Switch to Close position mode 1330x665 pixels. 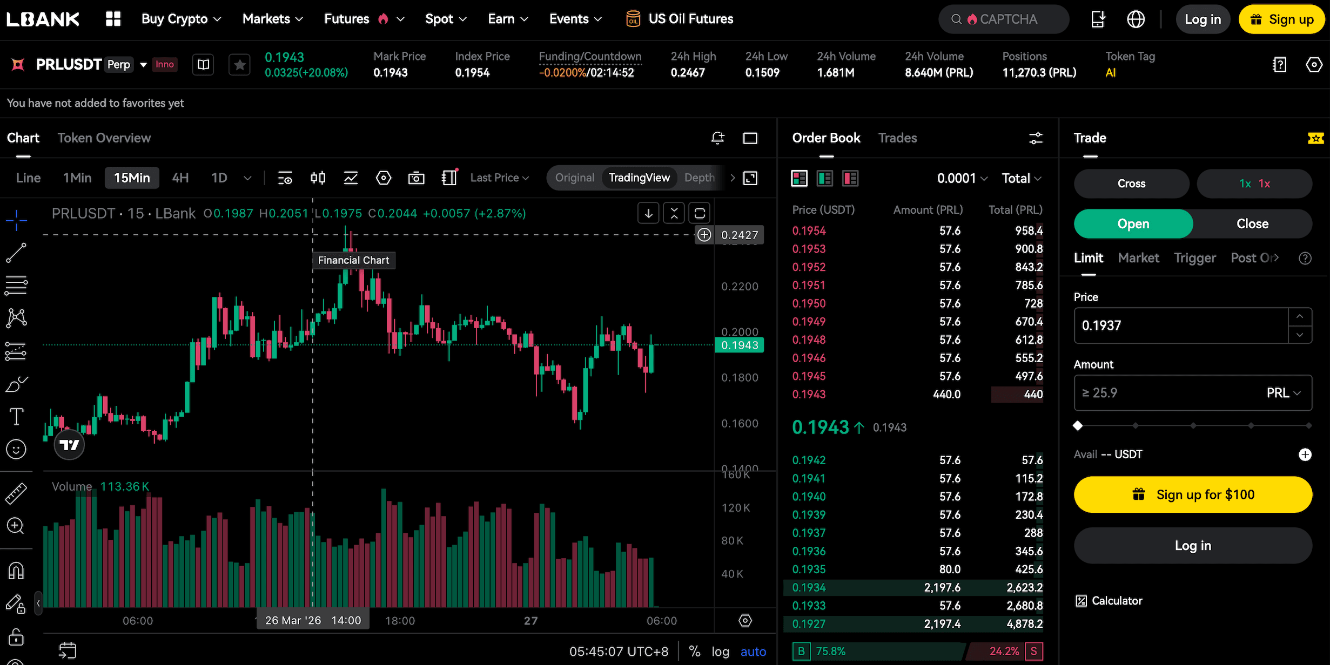[1252, 224]
